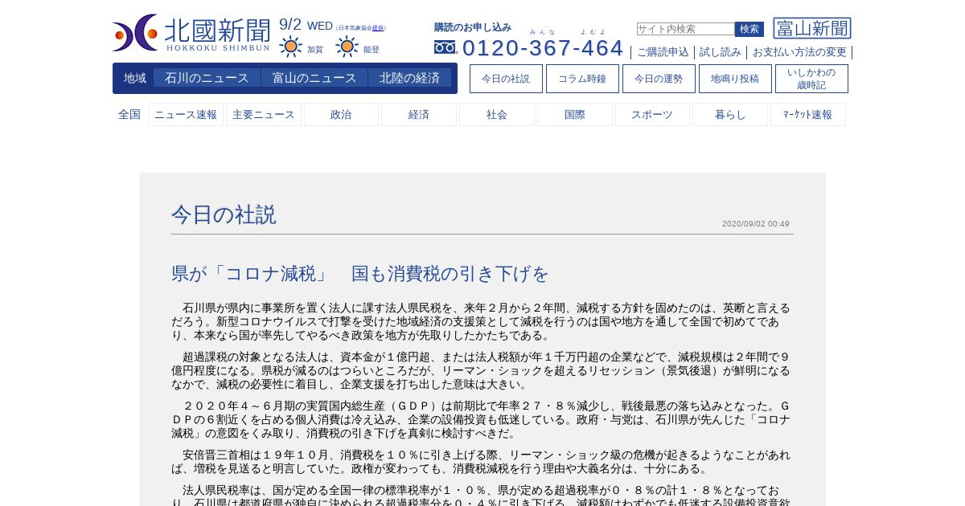This screenshot has height=506, width=965.
Task: Open the いしかわの歳時記 button
Action: point(811,79)
